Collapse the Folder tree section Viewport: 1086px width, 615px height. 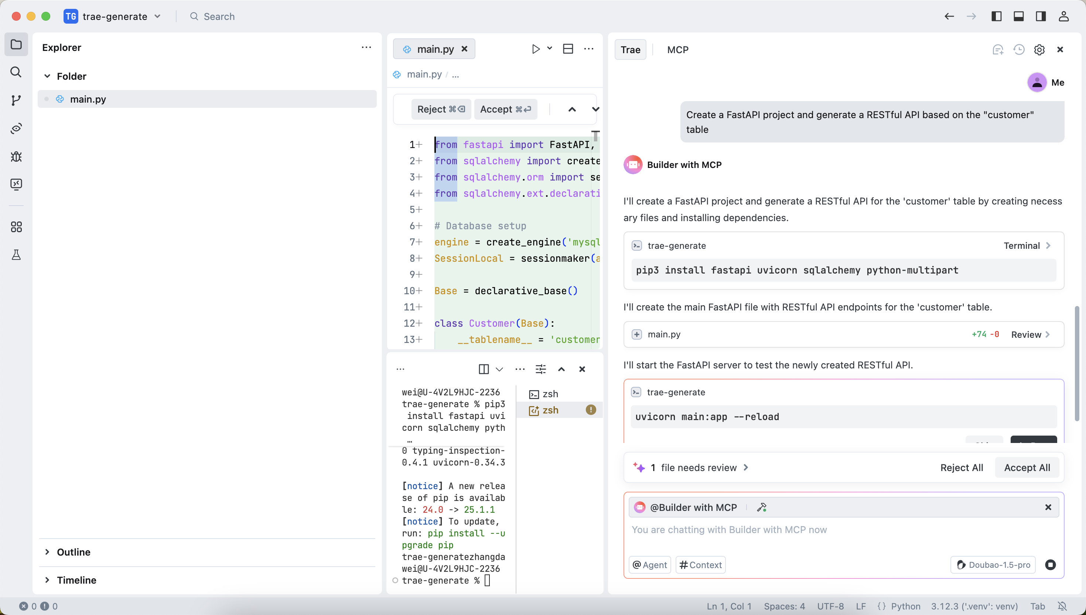coord(47,76)
